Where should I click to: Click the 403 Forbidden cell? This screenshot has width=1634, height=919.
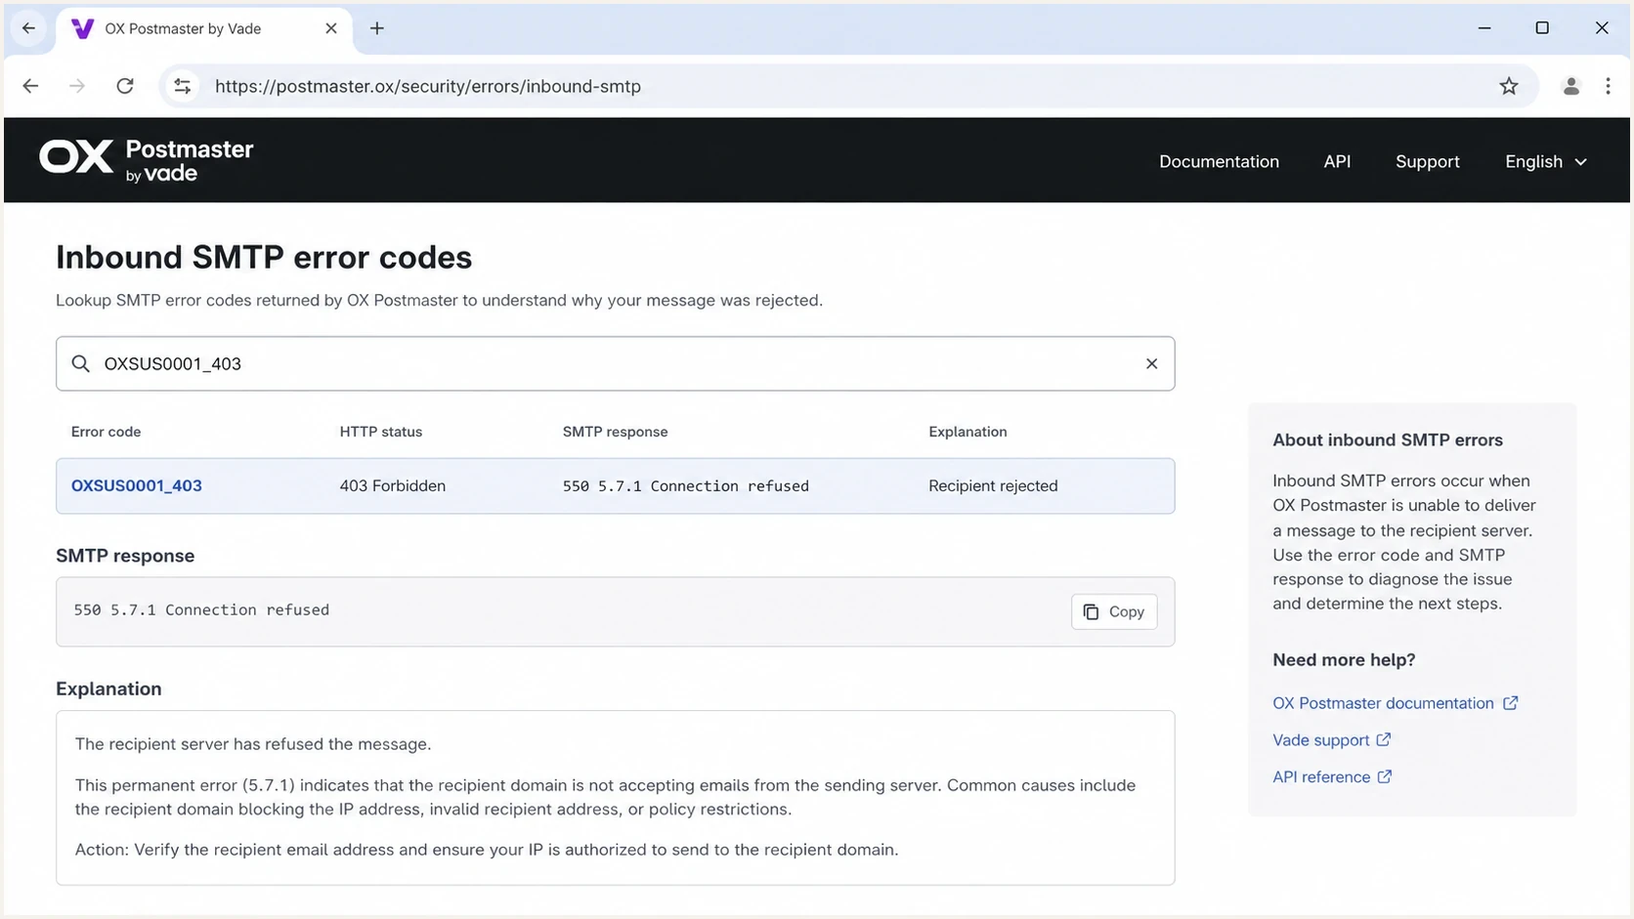(393, 485)
